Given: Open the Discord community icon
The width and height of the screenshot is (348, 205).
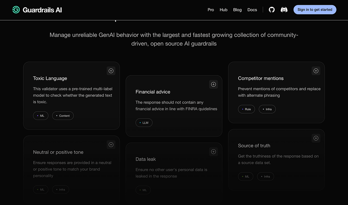Looking at the screenshot, I should (284, 10).
